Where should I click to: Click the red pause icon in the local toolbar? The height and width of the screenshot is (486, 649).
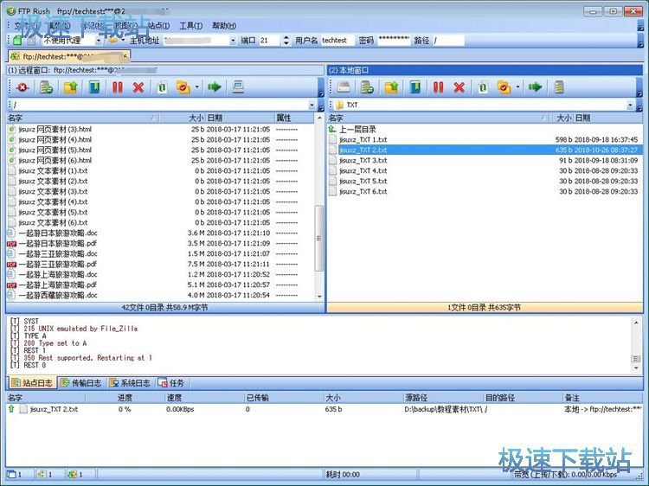(439, 87)
